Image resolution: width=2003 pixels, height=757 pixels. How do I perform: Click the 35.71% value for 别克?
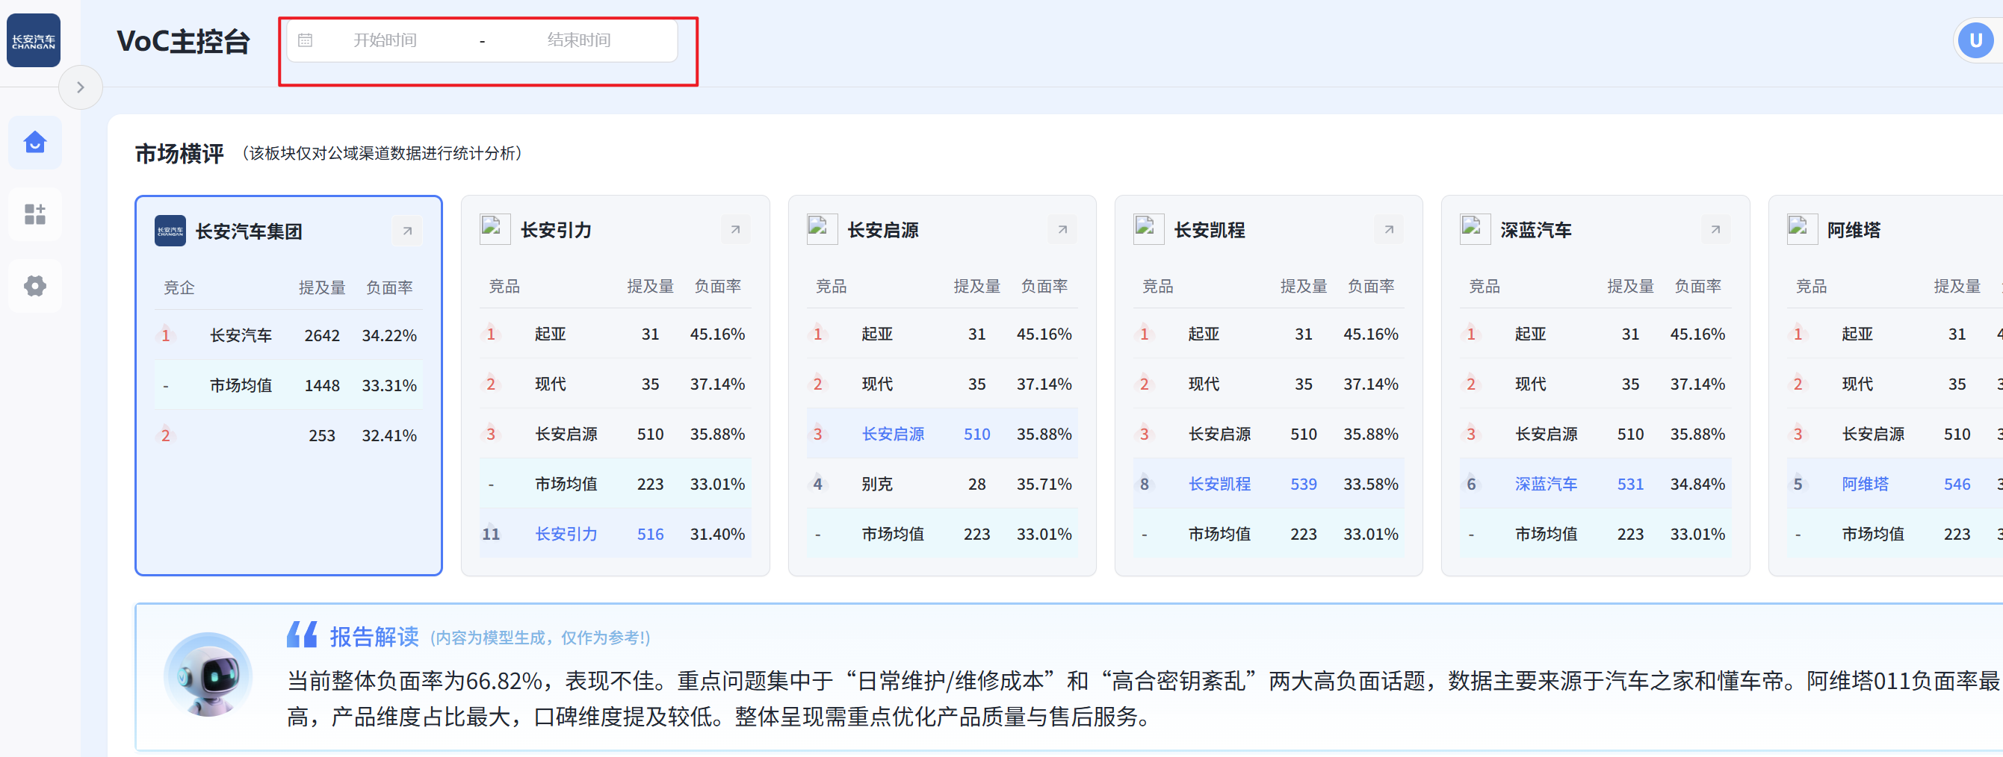[x=1044, y=485]
